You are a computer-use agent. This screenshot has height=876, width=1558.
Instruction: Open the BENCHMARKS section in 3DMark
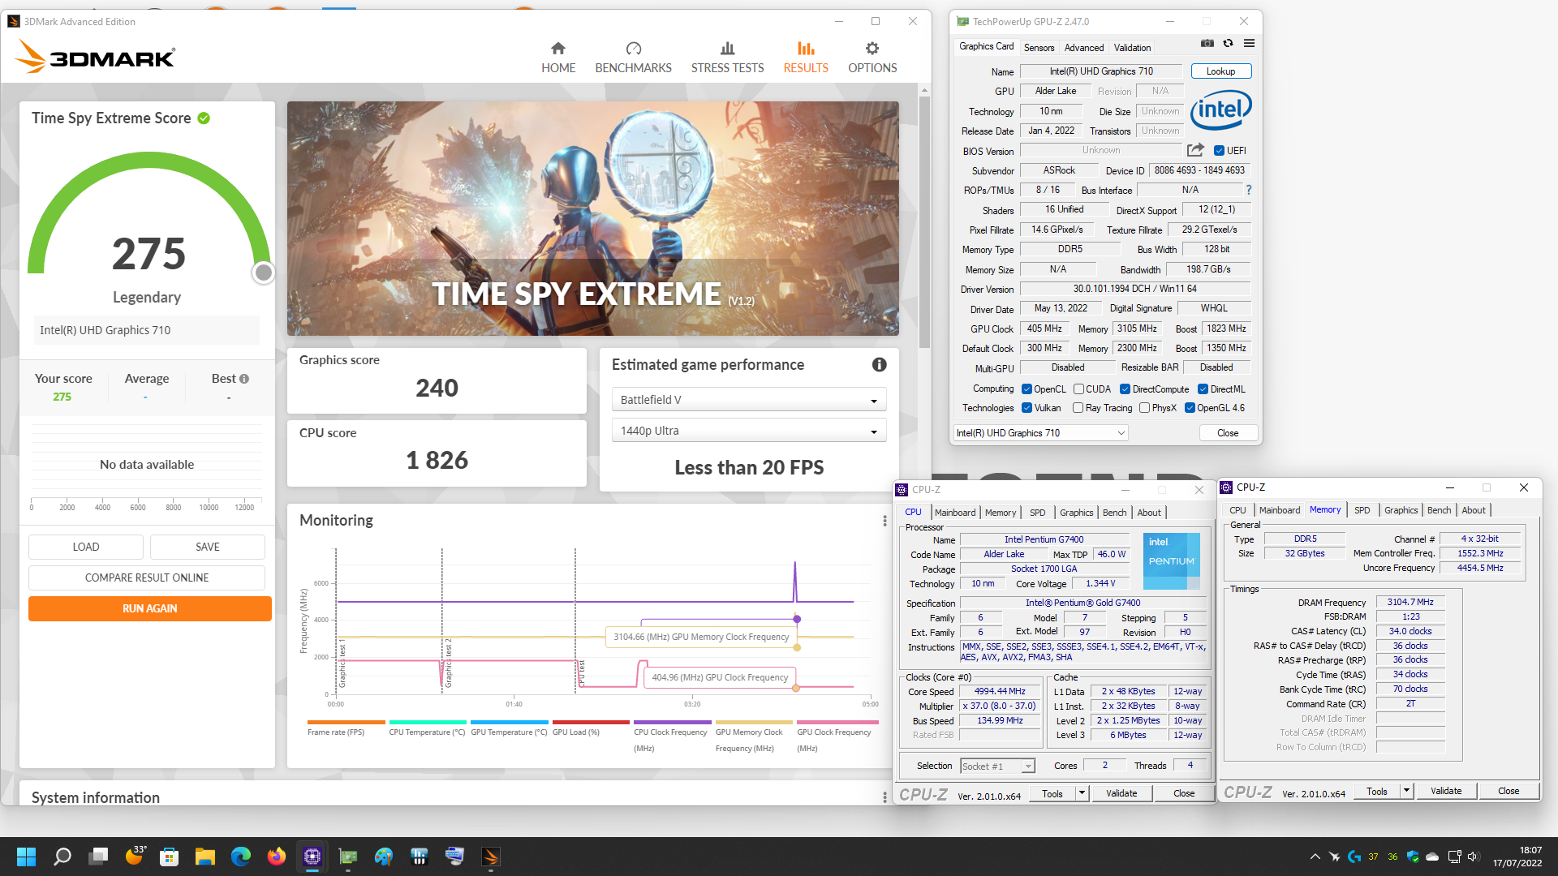coord(633,58)
